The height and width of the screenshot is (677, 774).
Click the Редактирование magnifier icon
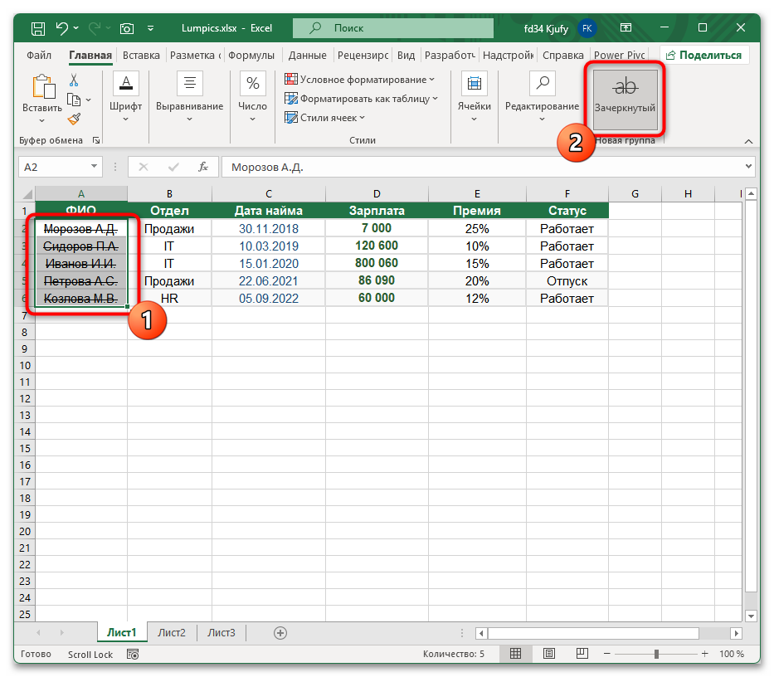coord(542,83)
